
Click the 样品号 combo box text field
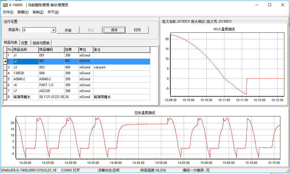(37, 30)
